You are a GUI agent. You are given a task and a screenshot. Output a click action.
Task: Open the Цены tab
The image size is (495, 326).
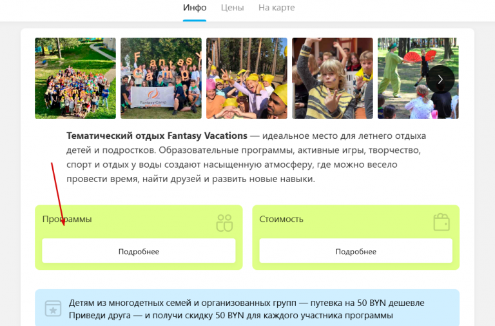(232, 8)
